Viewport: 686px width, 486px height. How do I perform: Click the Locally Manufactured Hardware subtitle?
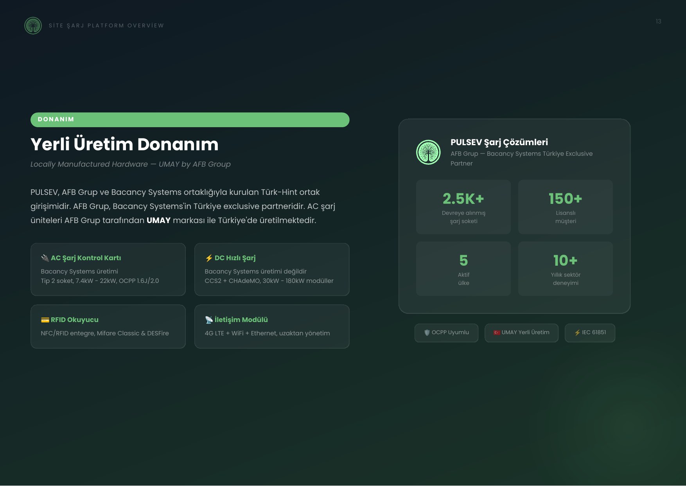[131, 164]
